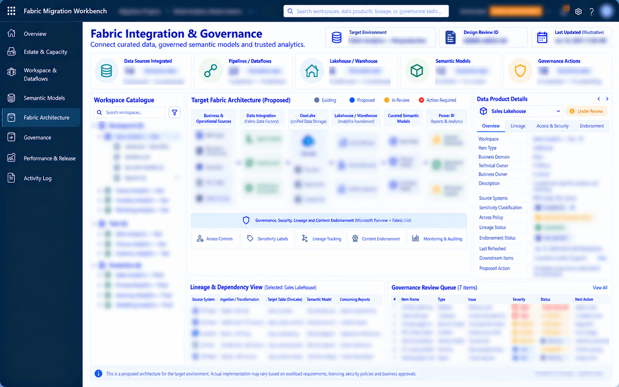
Task: Select the Access Controls icon
Action: [x=200, y=238]
